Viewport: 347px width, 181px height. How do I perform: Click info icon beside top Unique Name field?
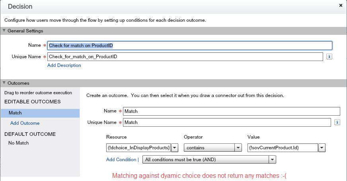click(329, 57)
